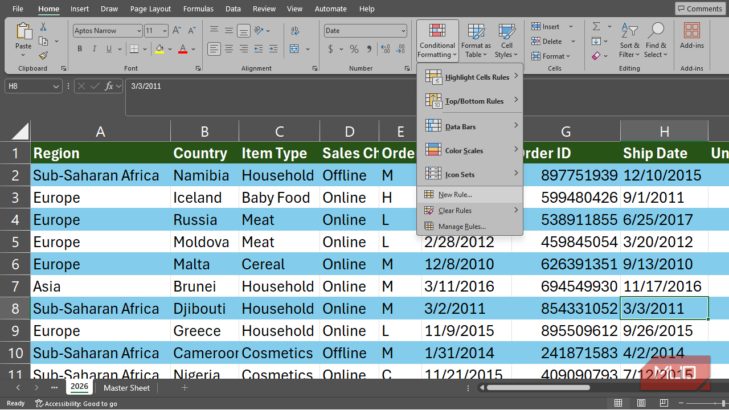
Task: Increase font size with the larger A icon
Action: pos(177,31)
